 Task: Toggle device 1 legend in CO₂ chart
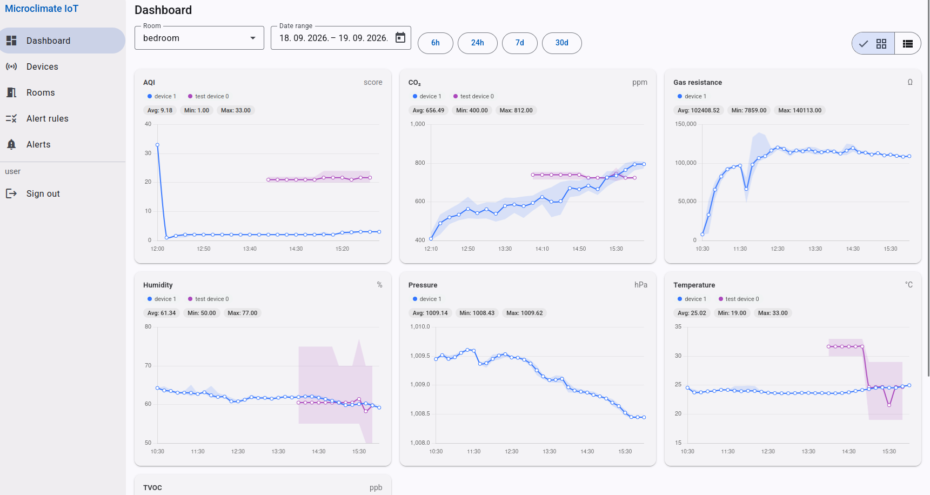coord(427,96)
